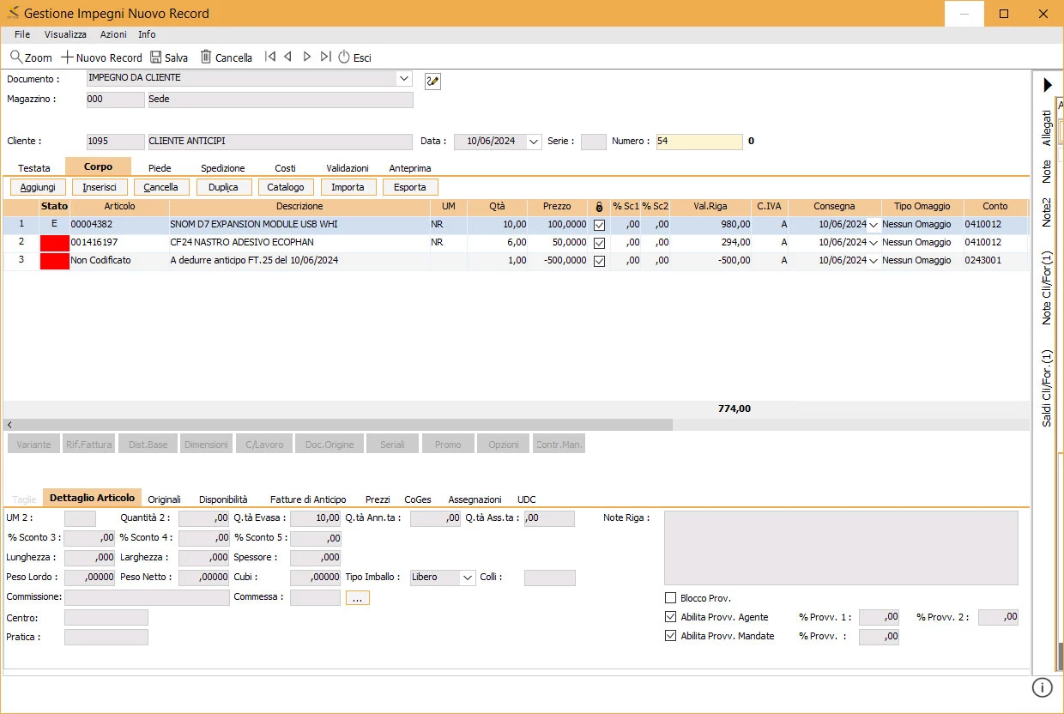Switch to the Spedizione tab
Screen dimensions: 1064x714
pos(223,168)
